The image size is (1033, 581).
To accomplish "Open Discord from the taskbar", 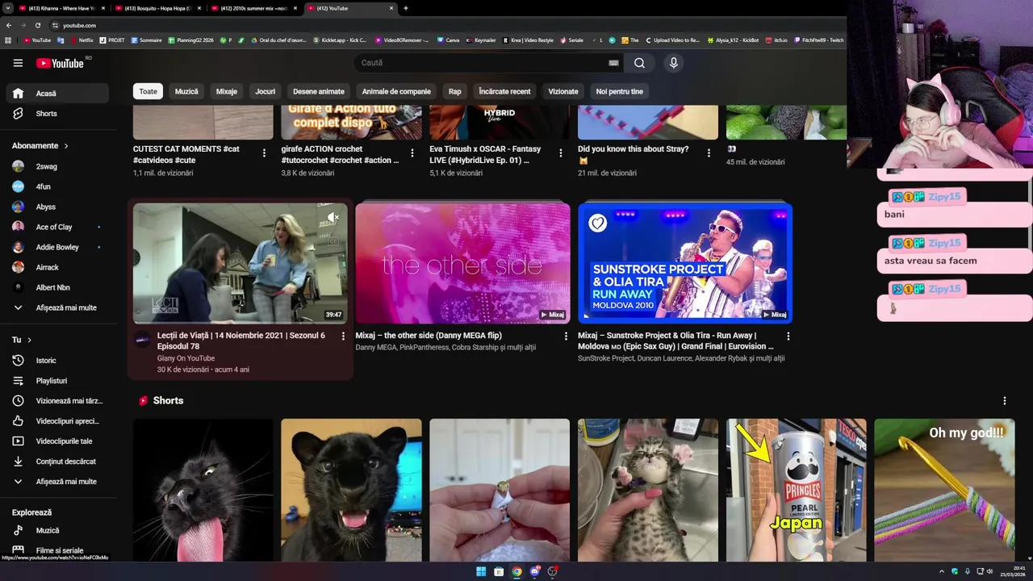I will 534,571.
